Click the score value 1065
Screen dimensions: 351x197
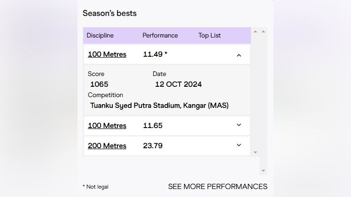point(99,84)
